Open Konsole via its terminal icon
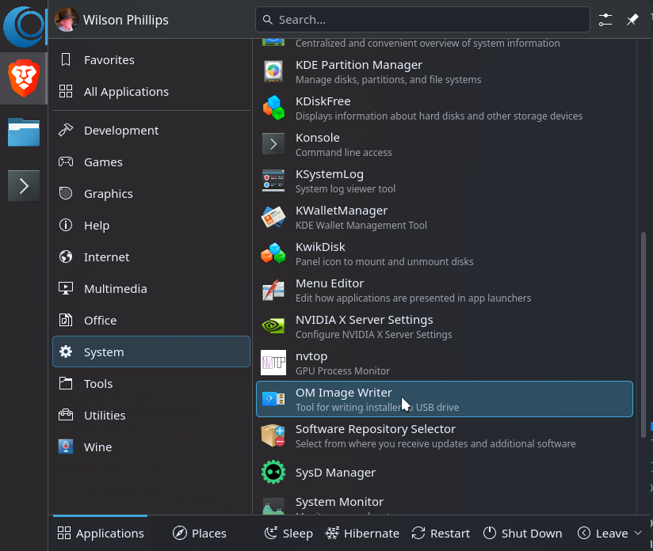The width and height of the screenshot is (653, 551). click(x=273, y=144)
